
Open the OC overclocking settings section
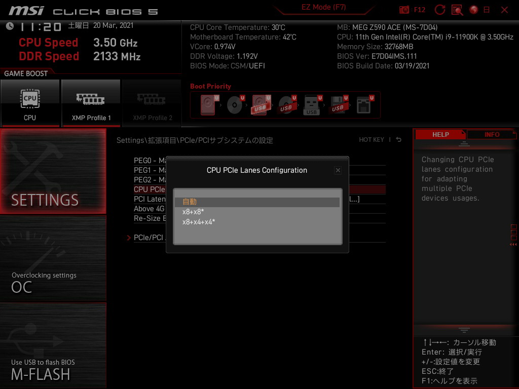(53, 259)
